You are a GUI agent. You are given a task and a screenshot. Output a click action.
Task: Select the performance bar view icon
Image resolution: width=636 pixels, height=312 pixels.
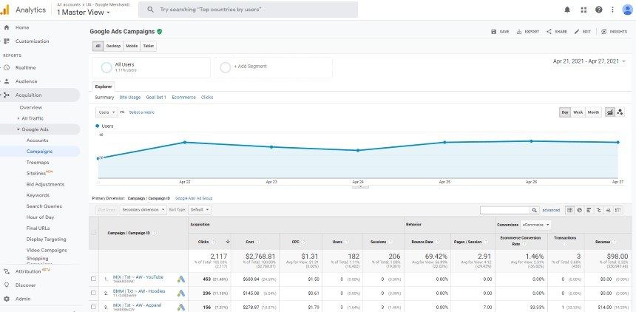pos(589,210)
